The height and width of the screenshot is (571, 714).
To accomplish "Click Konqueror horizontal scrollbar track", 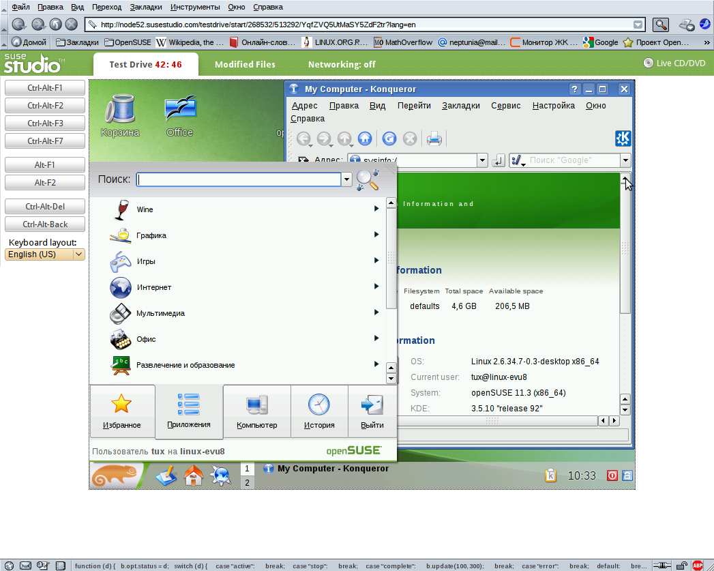I will (x=496, y=421).
